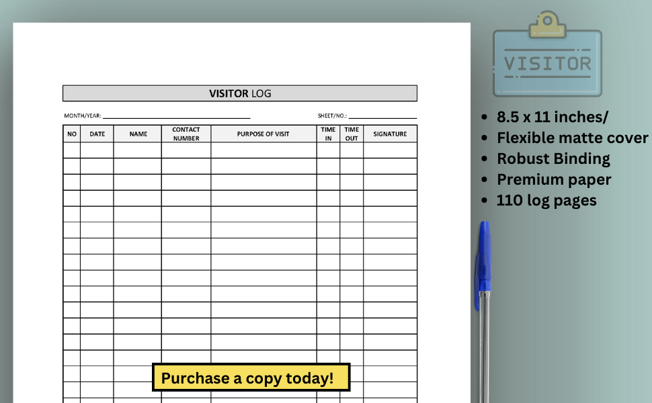Select the Robust Binding list entry
This screenshot has width=652, height=403.
point(553,159)
